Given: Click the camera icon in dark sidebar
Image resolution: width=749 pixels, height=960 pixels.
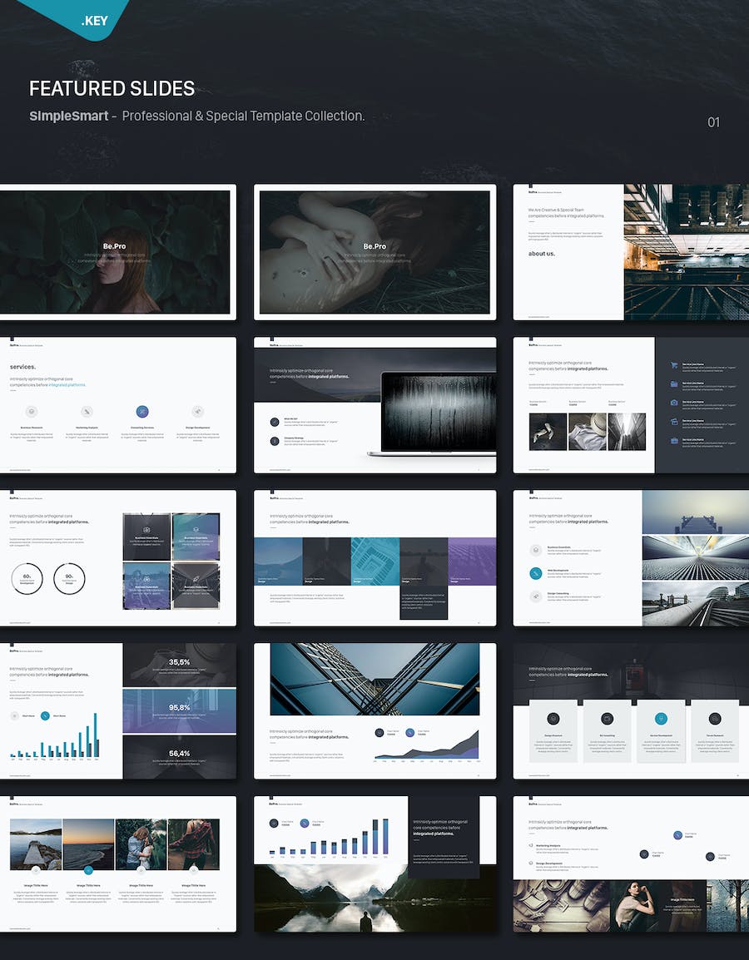Looking at the screenshot, I should [674, 403].
